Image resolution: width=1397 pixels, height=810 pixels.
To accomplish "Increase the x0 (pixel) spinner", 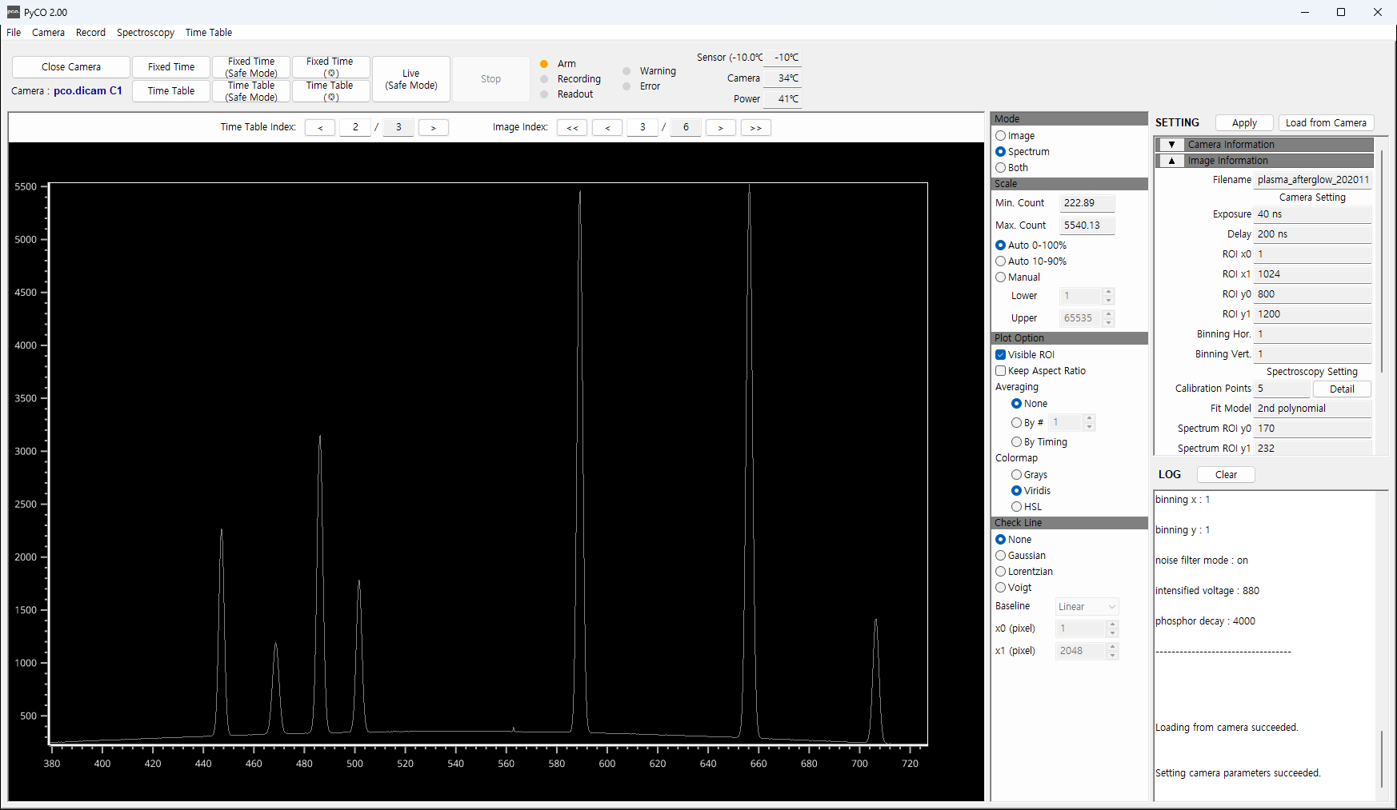I will click(1112, 624).
